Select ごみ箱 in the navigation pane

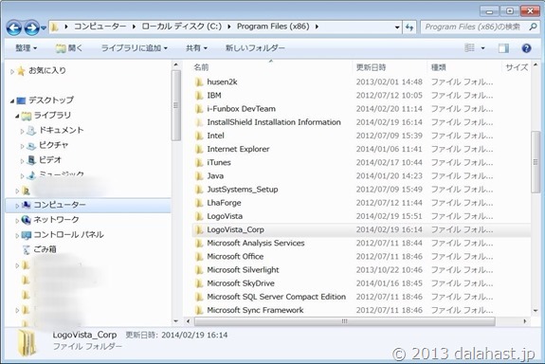[45, 249]
